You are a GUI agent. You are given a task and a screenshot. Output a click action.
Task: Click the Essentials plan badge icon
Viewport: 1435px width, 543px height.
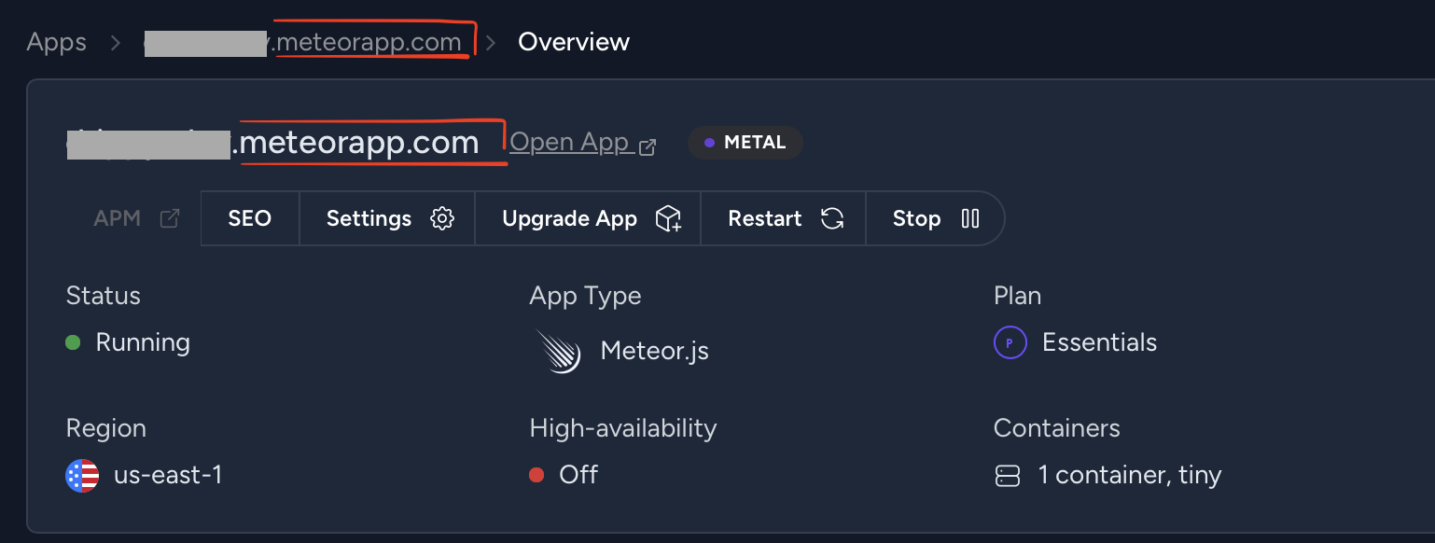1010,343
